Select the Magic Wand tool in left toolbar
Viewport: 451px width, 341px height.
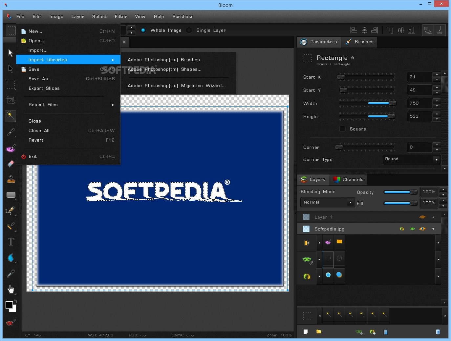pos(11,116)
